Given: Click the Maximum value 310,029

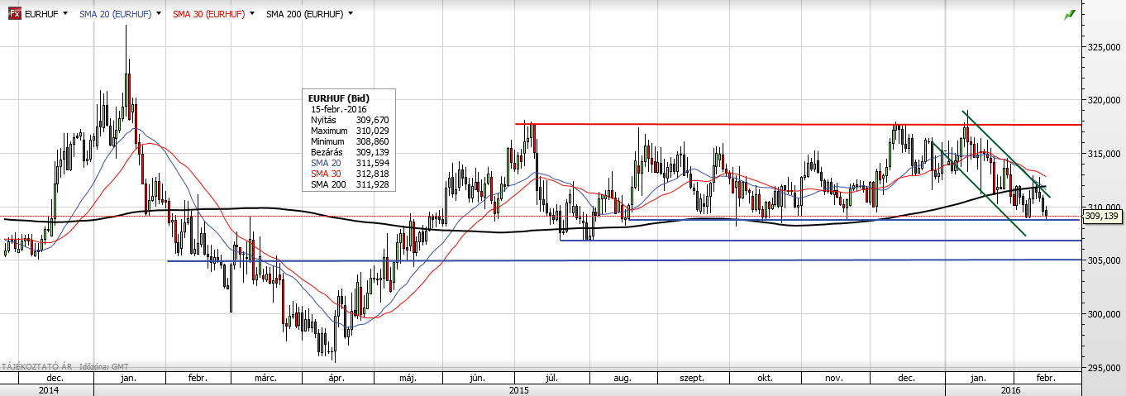Looking at the screenshot, I should click(374, 131).
